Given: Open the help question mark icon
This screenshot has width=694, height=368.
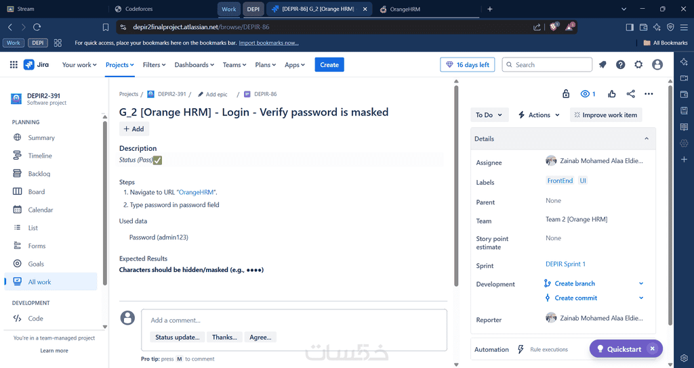Looking at the screenshot, I should (x=621, y=64).
